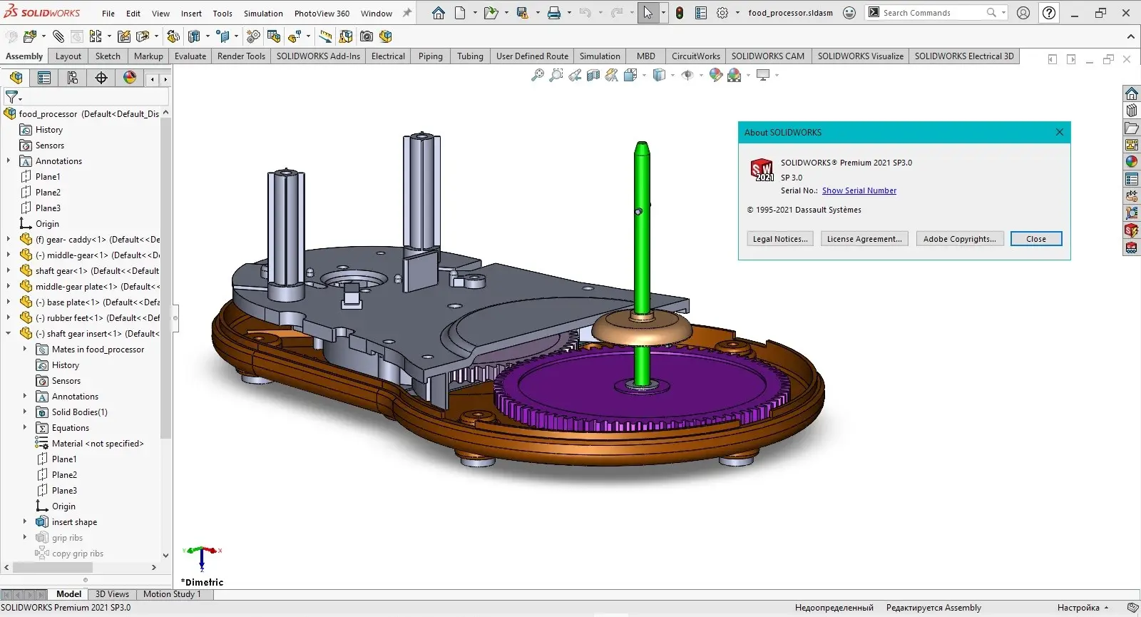Expand Solid Bodies(1) folder
Viewport: 1141px width, 617px height.
click(x=25, y=412)
